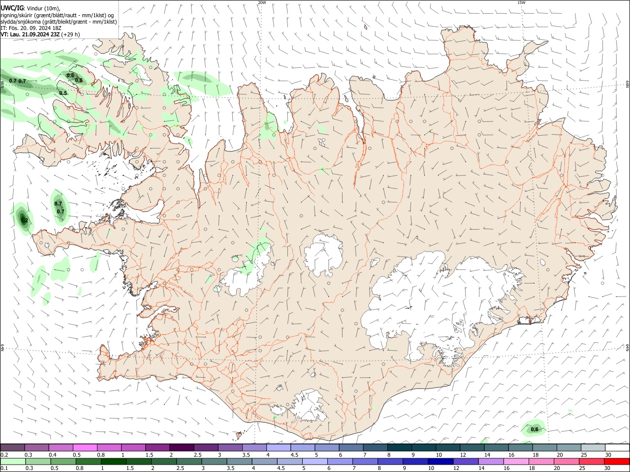
Task: Click the 0.5 precipitation value over the Westfjords
Action: coord(63,93)
